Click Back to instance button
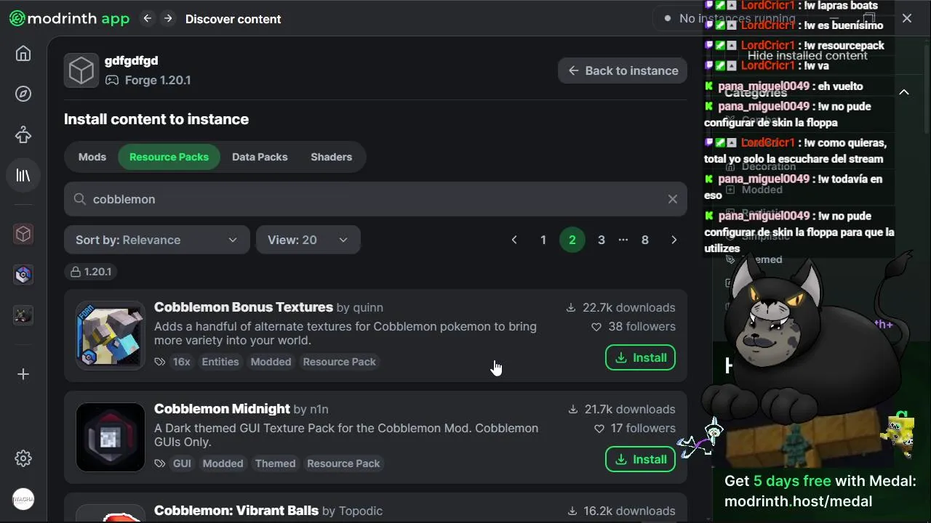 (x=623, y=70)
